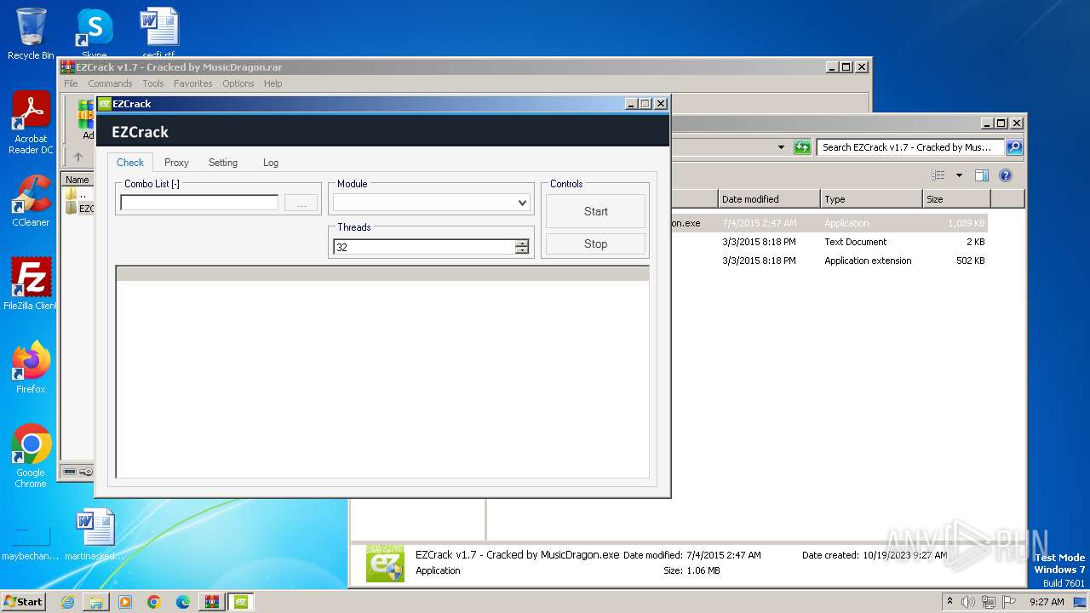Viewport: 1090px width, 613px height.
Task: Click the Threads value field
Action: click(x=424, y=247)
